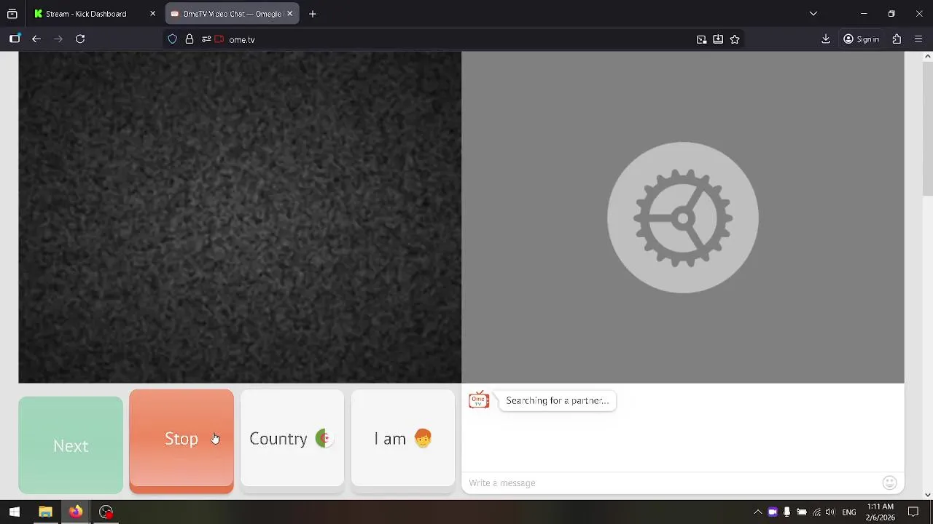This screenshot has height=524, width=933.
Task: Bookmark this page with star icon
Action: (735, 39)
